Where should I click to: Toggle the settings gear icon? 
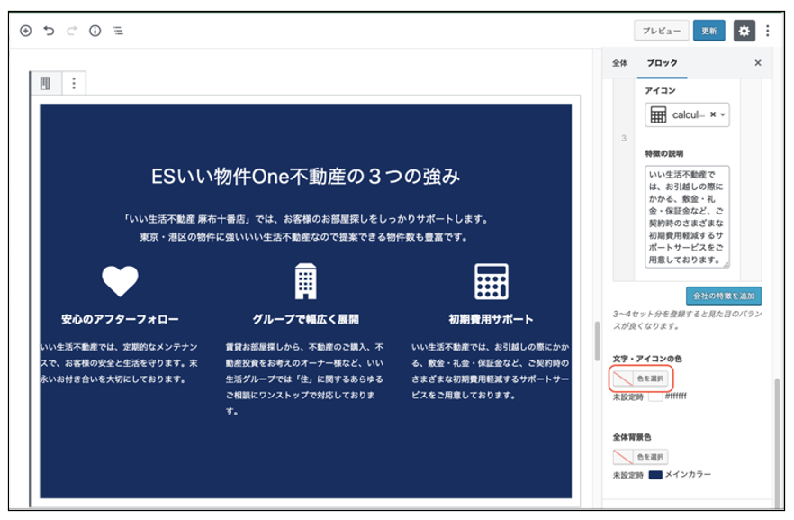pos(744,31)
